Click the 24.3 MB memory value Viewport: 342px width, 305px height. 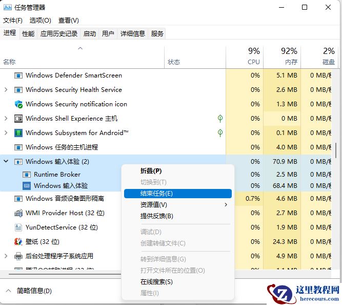click(x=285, y=242)
